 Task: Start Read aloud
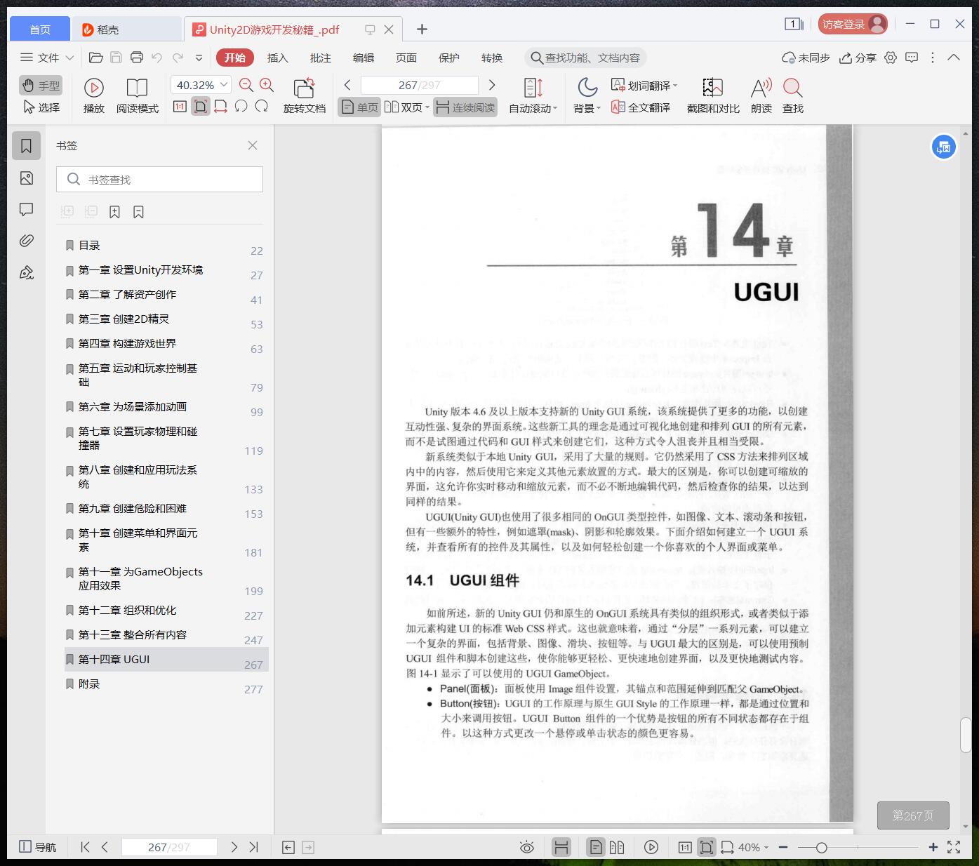(761, 95)
